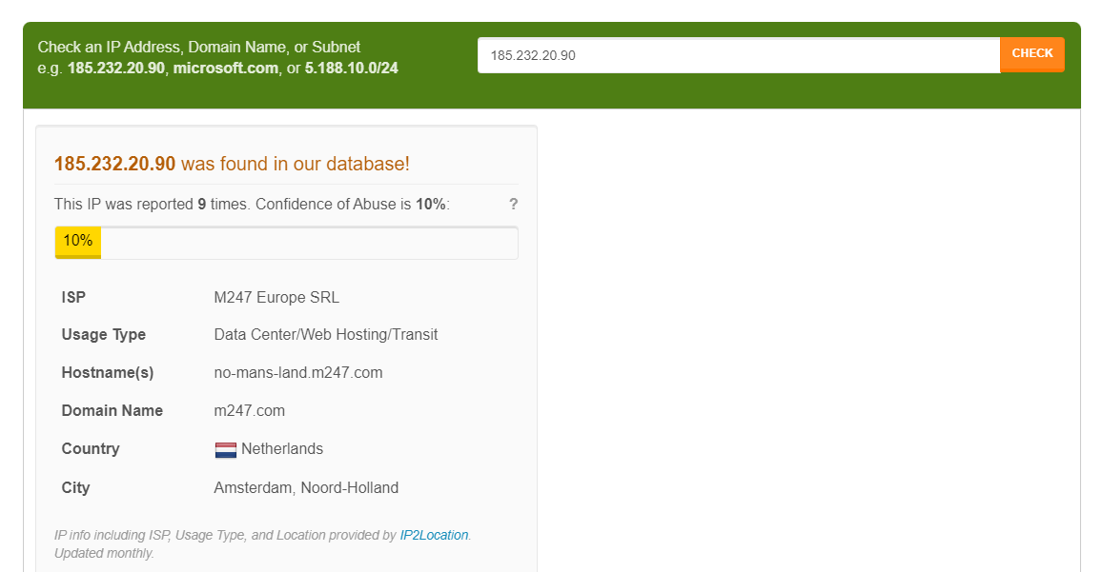Click the orange CHECK button

click(1032, 54)
